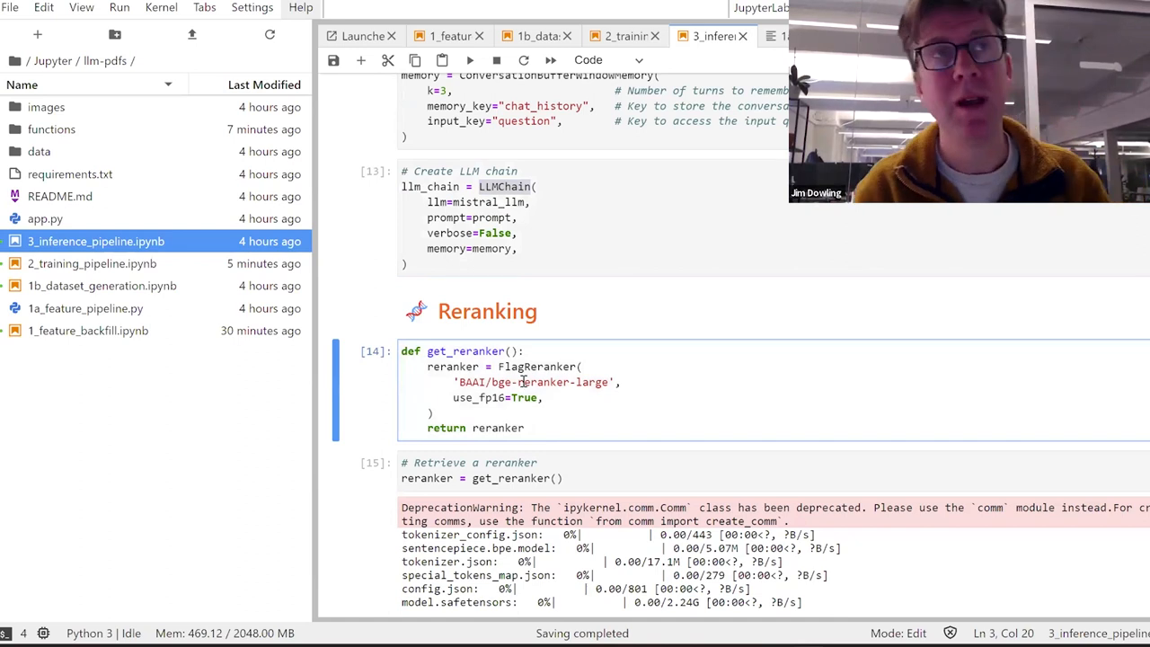Restart the kernel using toolbar refresh icon
The height and width of the screenshot is (647, 1150).
tap(524, 60)
